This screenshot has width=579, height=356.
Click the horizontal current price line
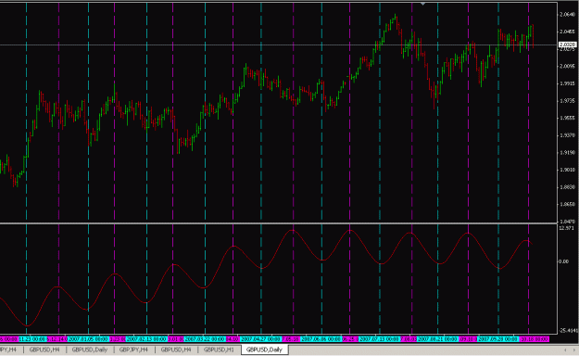point(279,44)
